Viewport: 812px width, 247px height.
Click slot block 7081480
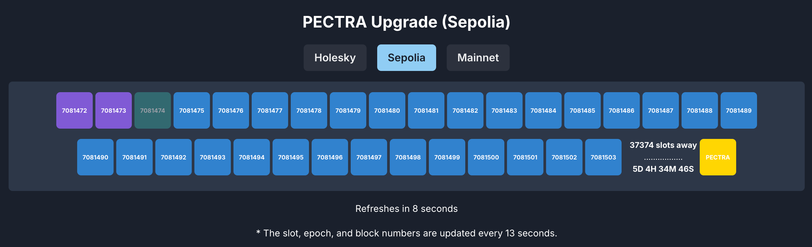387,110
